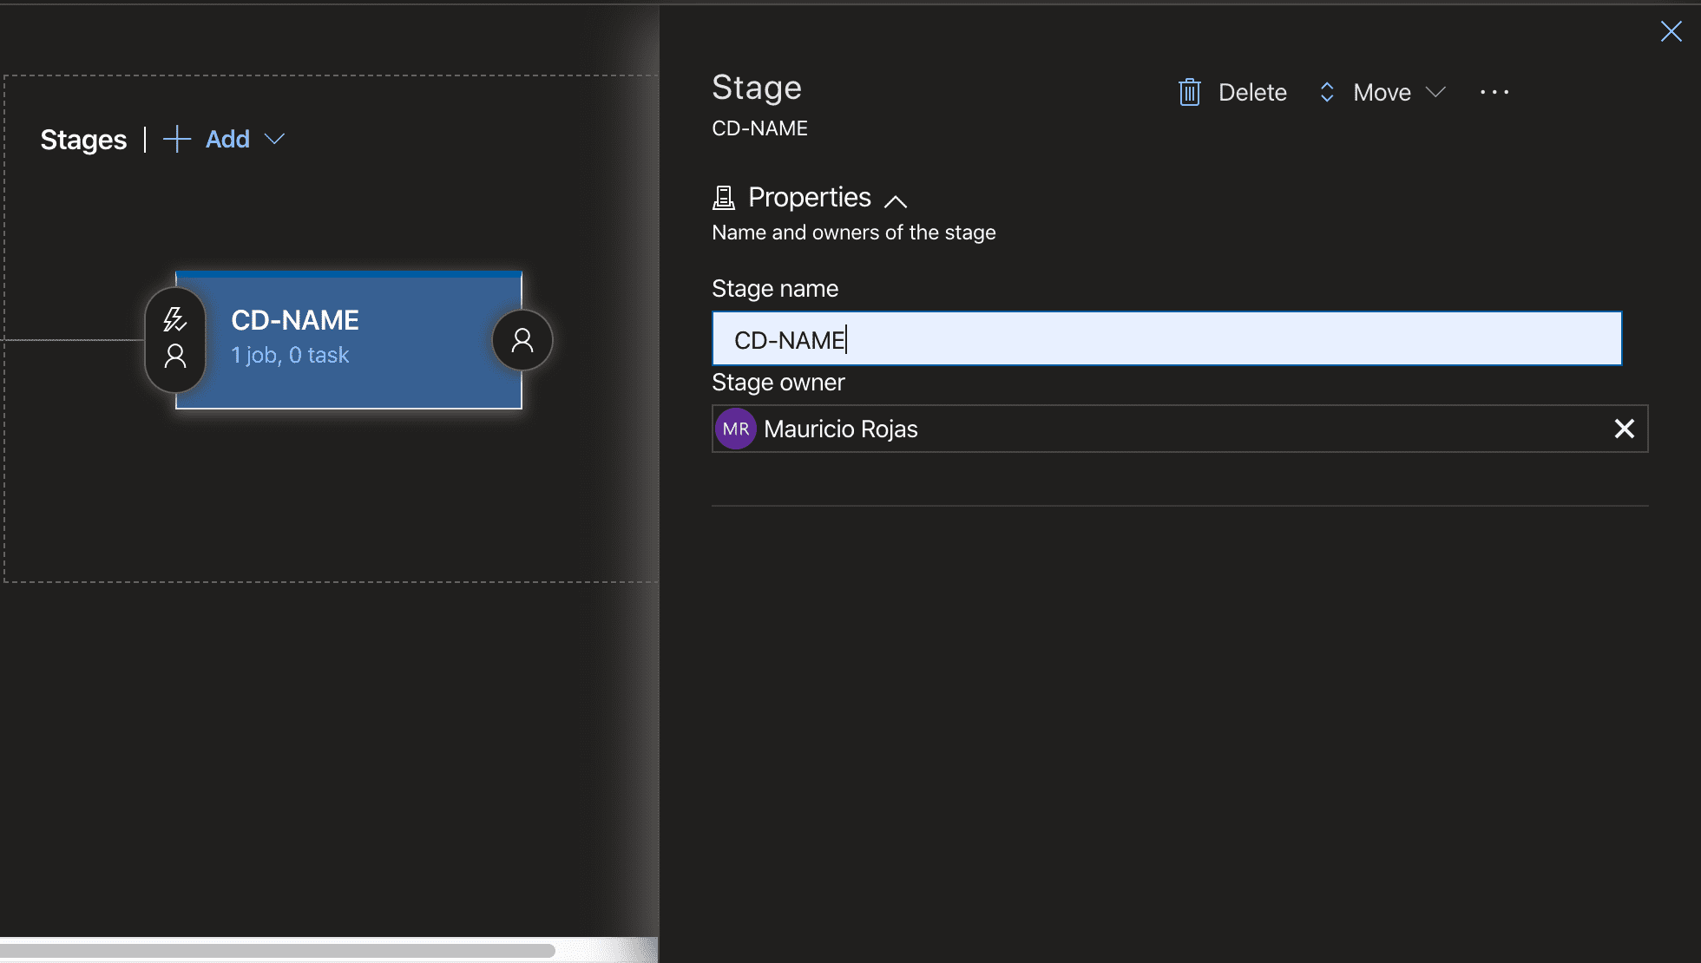Remove Mauricio Rojas as stage owner
Screen dimensions: 1701x963
[x=1624, y=429]
